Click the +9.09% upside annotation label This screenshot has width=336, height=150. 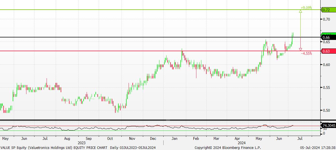coord(306,8)
